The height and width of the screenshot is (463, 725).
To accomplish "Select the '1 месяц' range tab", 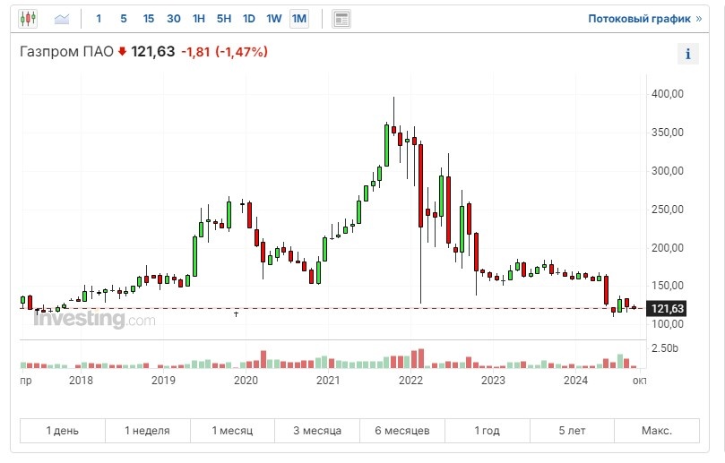I will click(x=232, y=431).
